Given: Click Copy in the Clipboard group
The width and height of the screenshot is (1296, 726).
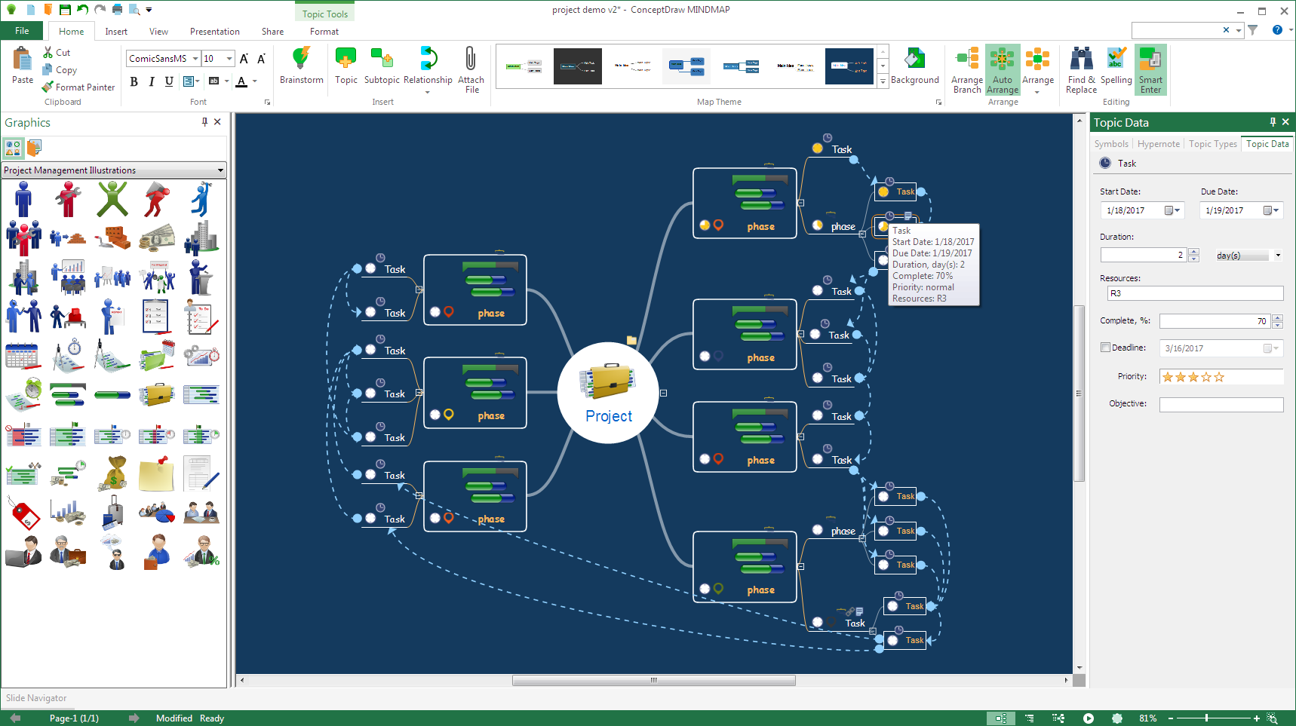Looking at the screenshot, I should (60, 70).
